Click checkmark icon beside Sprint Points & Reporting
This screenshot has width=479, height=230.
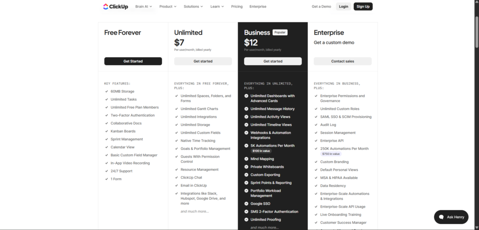[246, 182]
